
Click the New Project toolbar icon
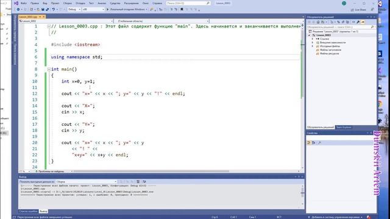tap(31, 10)
